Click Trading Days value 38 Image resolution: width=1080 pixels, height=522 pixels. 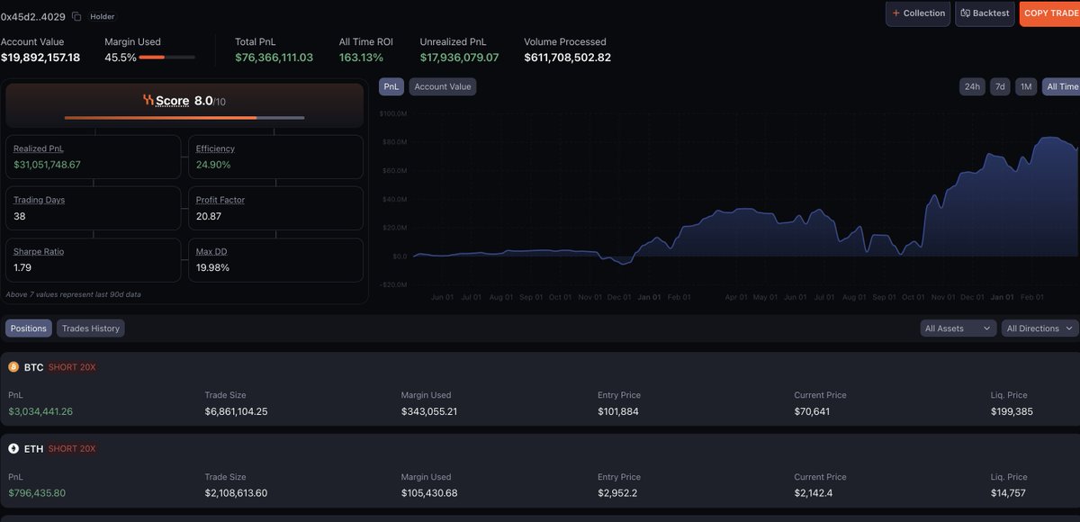(x=20, y=217)
